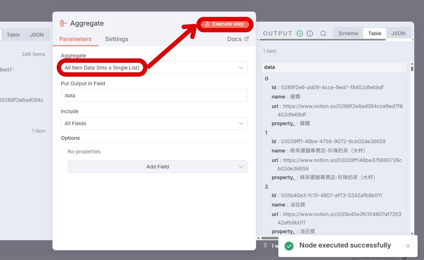Open the Add Field dropdown

[x=158, y=167]
